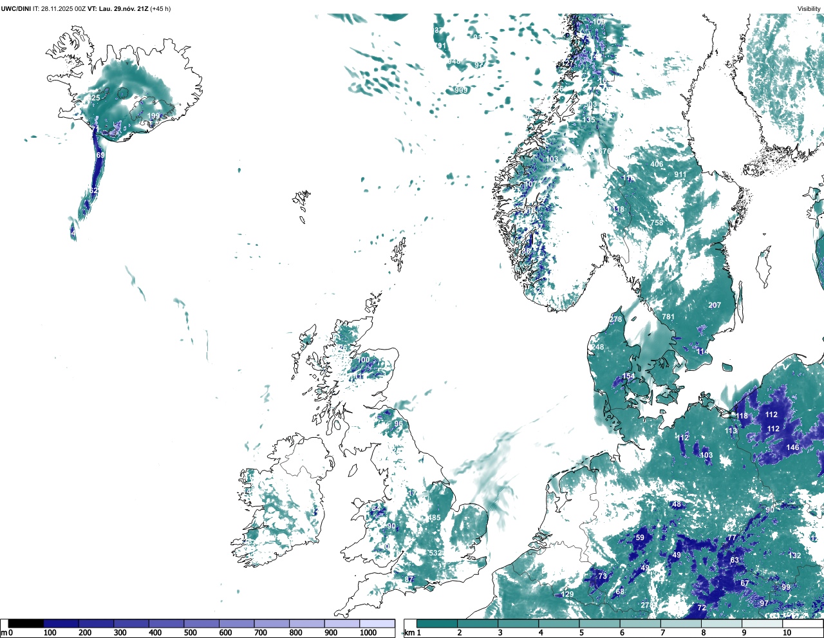Click visibility value 84 in Wales
The image size is (824, 638).
pos(376,509)
